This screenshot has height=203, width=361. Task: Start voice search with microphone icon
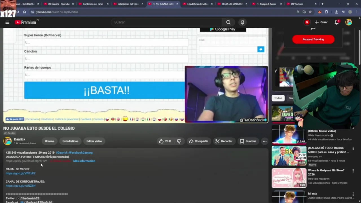(243, 22)
